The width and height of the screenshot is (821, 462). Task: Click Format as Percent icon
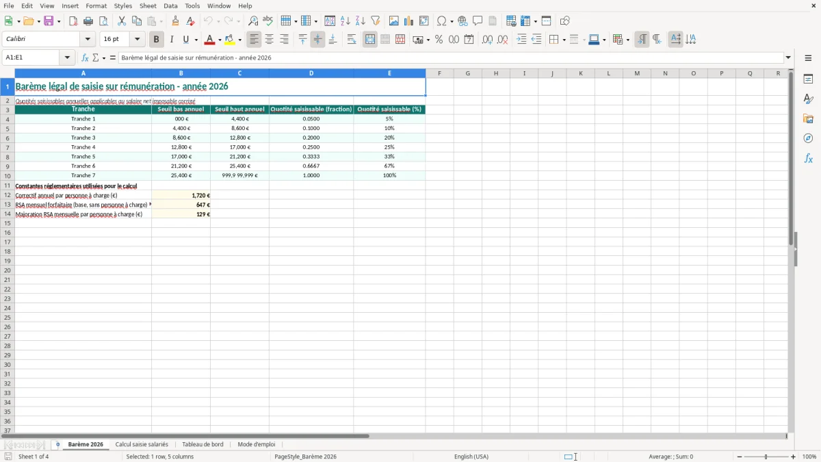[x=439, y=40]
